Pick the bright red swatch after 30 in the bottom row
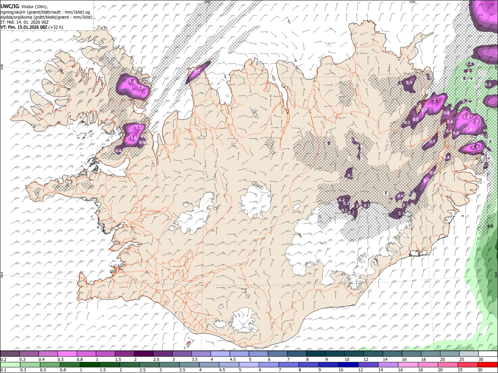 pos(487,365)
